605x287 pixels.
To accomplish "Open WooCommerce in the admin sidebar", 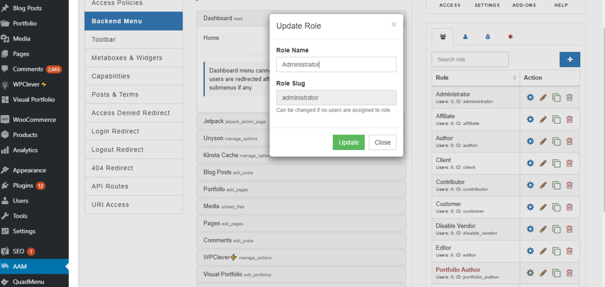I will 34,120.
